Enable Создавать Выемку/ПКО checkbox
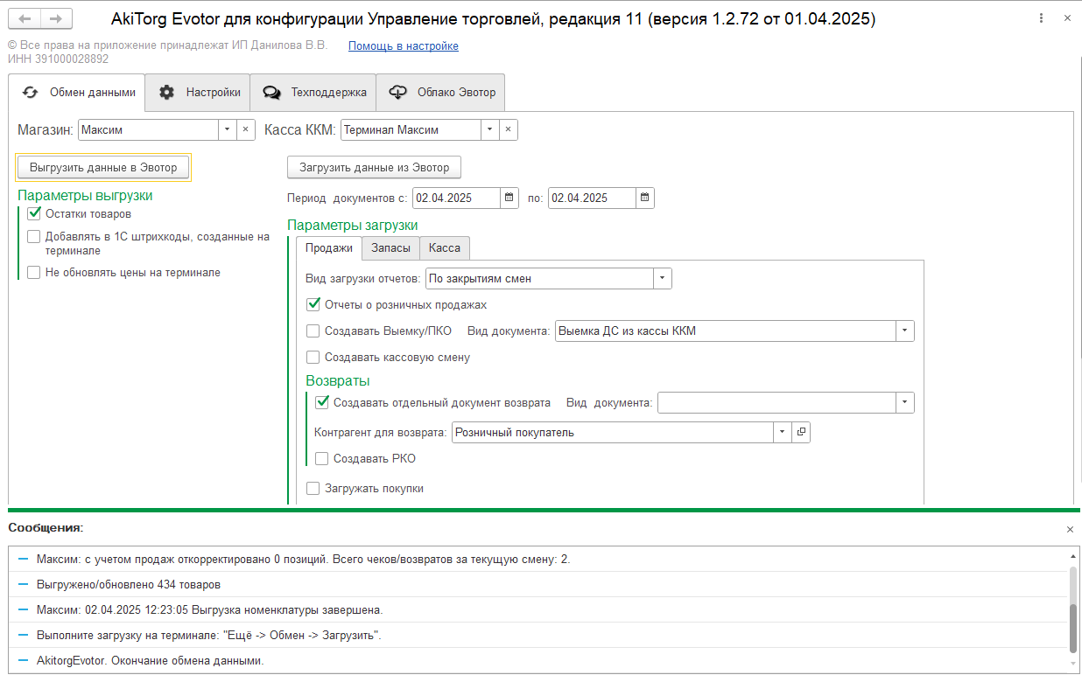1082x675 pixels. [313, 331]
